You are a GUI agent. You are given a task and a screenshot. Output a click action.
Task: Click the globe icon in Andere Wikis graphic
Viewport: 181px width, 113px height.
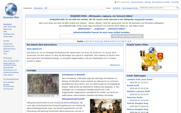coord(151,50)
